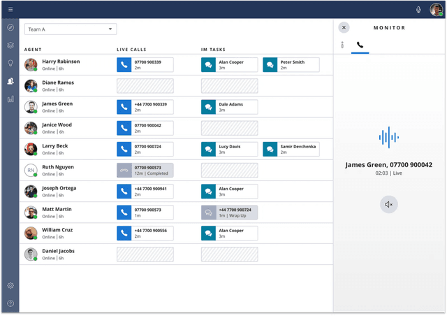The height and width of the screenshot is (316, 447).
Task: Switch to the info tab in Monitor
Action: click(x=342, y=45)
